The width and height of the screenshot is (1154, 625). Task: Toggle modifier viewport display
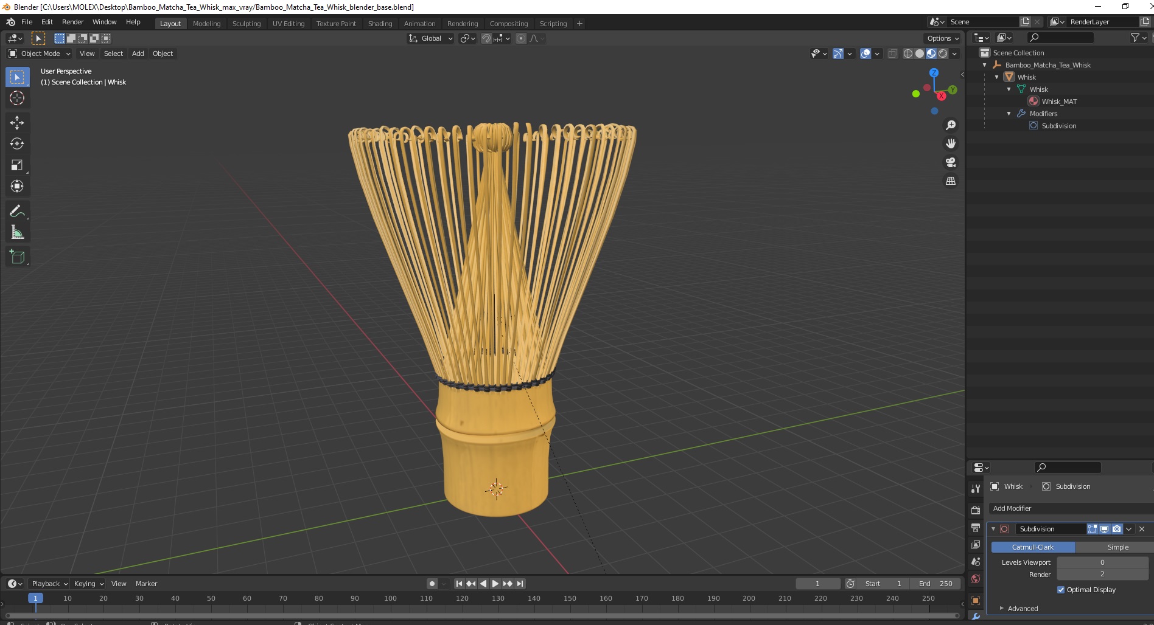click(1104, 529)
